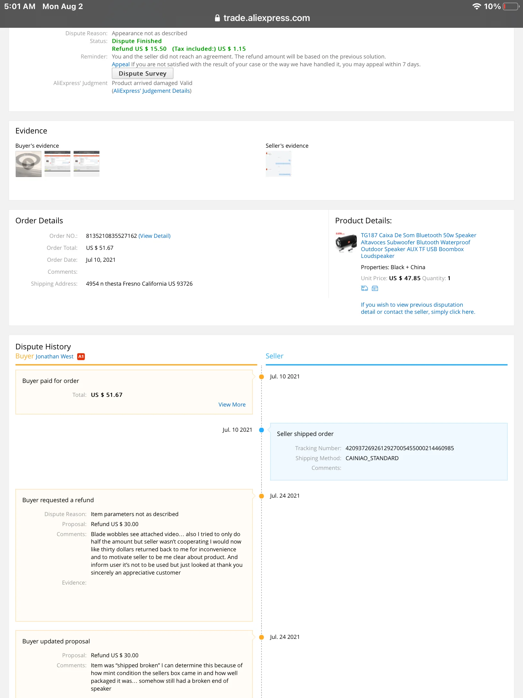
Task: Click the order number 8135210835527162
Action: [111, 236]
